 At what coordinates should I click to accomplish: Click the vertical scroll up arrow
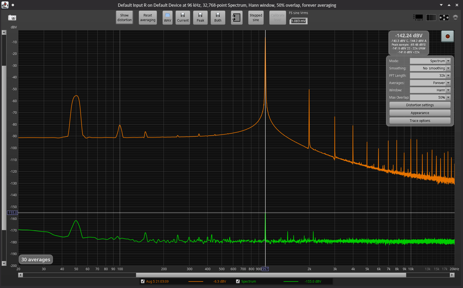(x=4, y=32)
